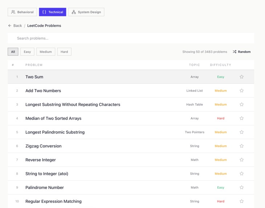This screenshot has width=265, height=208.
Task: Open the Reverse Integer problem
Action: 41,160
